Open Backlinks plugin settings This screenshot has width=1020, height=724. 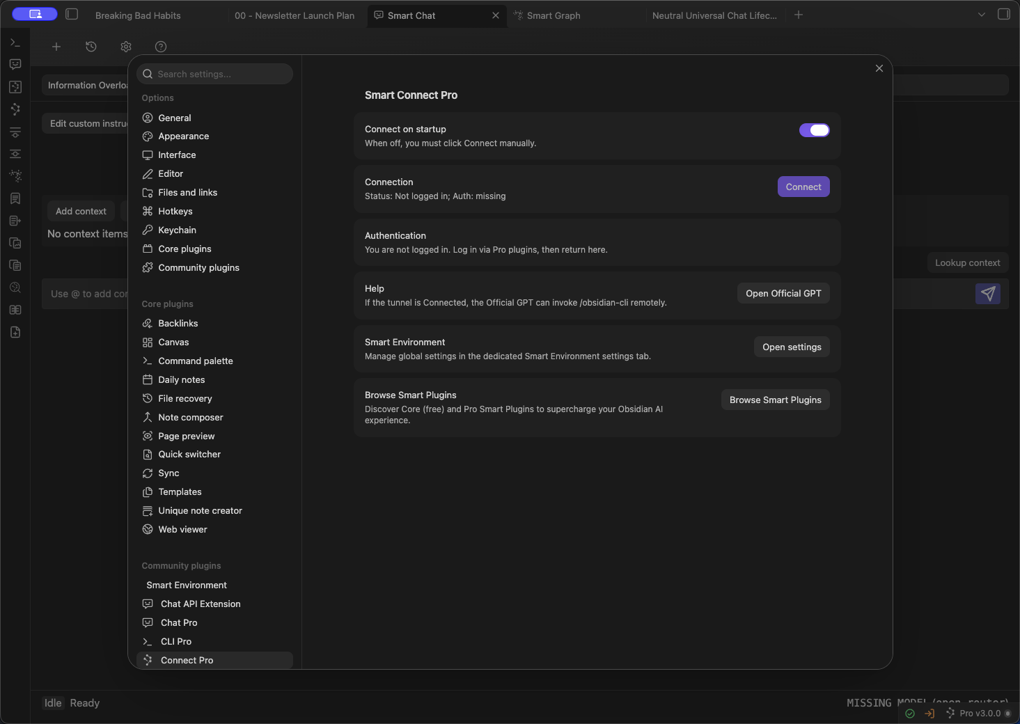pyautogui.click(x=214, y=324)
